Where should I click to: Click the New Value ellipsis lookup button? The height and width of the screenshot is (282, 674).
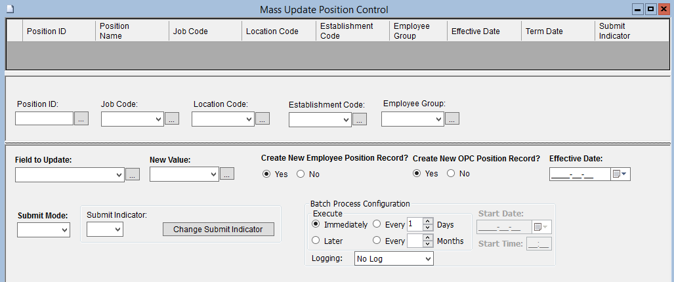pos(226,174)
